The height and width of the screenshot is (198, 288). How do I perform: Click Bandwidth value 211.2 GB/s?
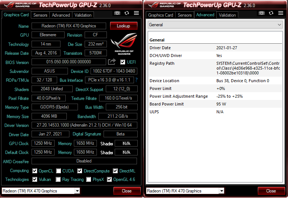click(118, 116)
